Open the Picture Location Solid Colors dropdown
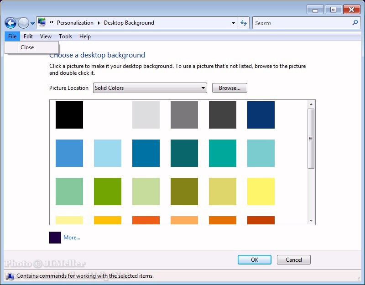Image resolution: width=365 pixels, height=285 pixels. click(150, 88)
